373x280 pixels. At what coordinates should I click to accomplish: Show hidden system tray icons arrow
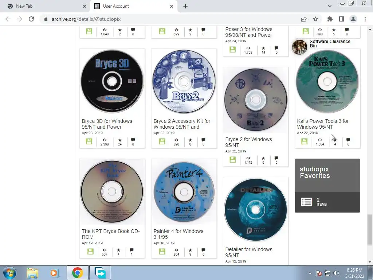tap(310, 273)
